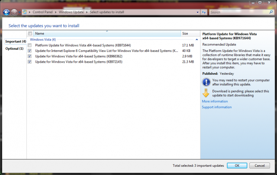Click the Windows Vista (4) group label
The height and width of the screenshot is (175, 277).
43,39
